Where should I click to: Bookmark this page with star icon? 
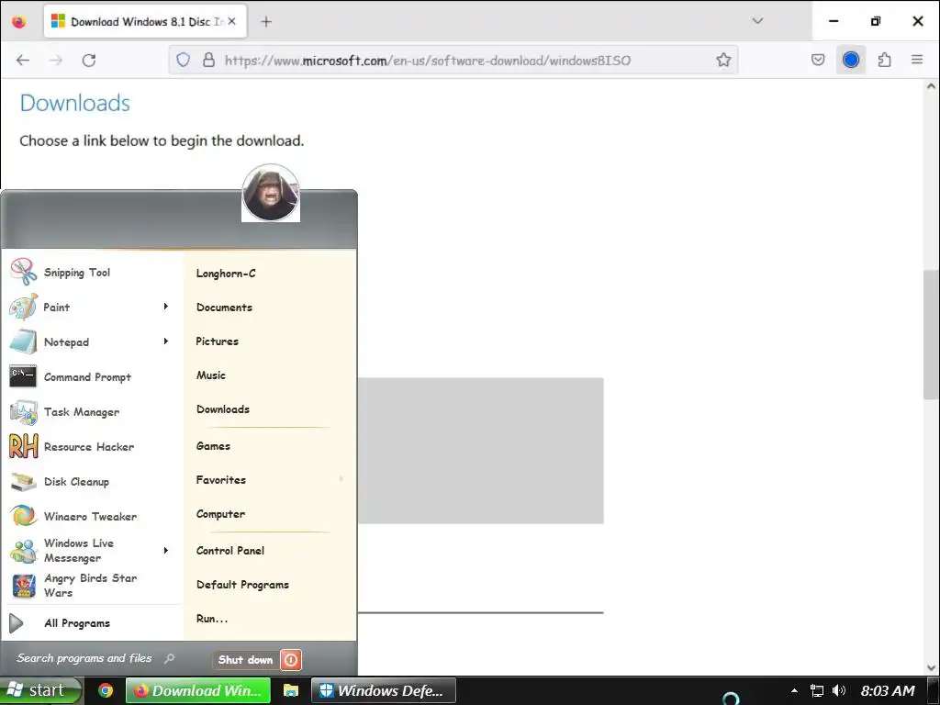[723, 60]
